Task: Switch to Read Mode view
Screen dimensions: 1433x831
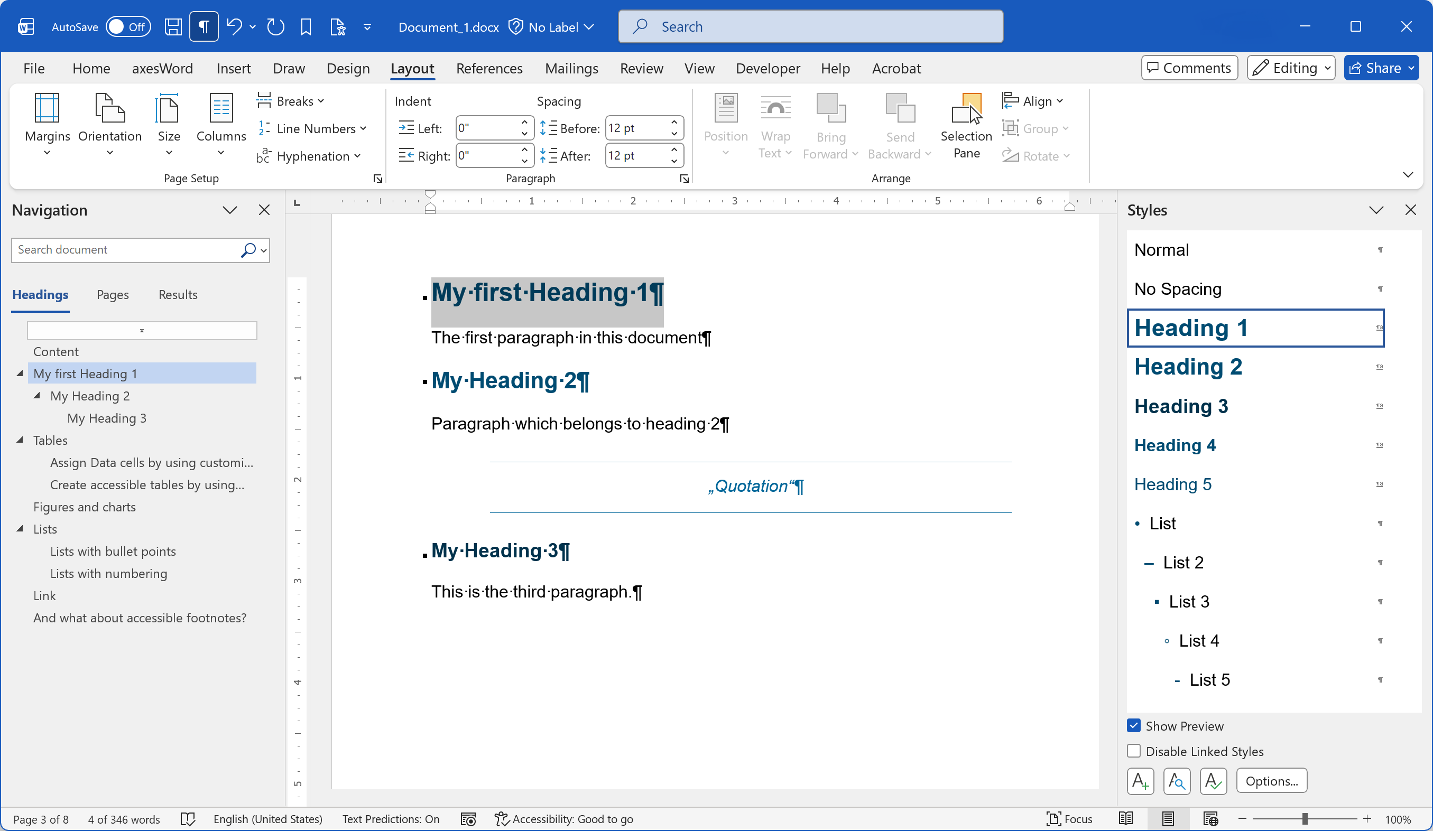Action: click(x=1125, y=819)
